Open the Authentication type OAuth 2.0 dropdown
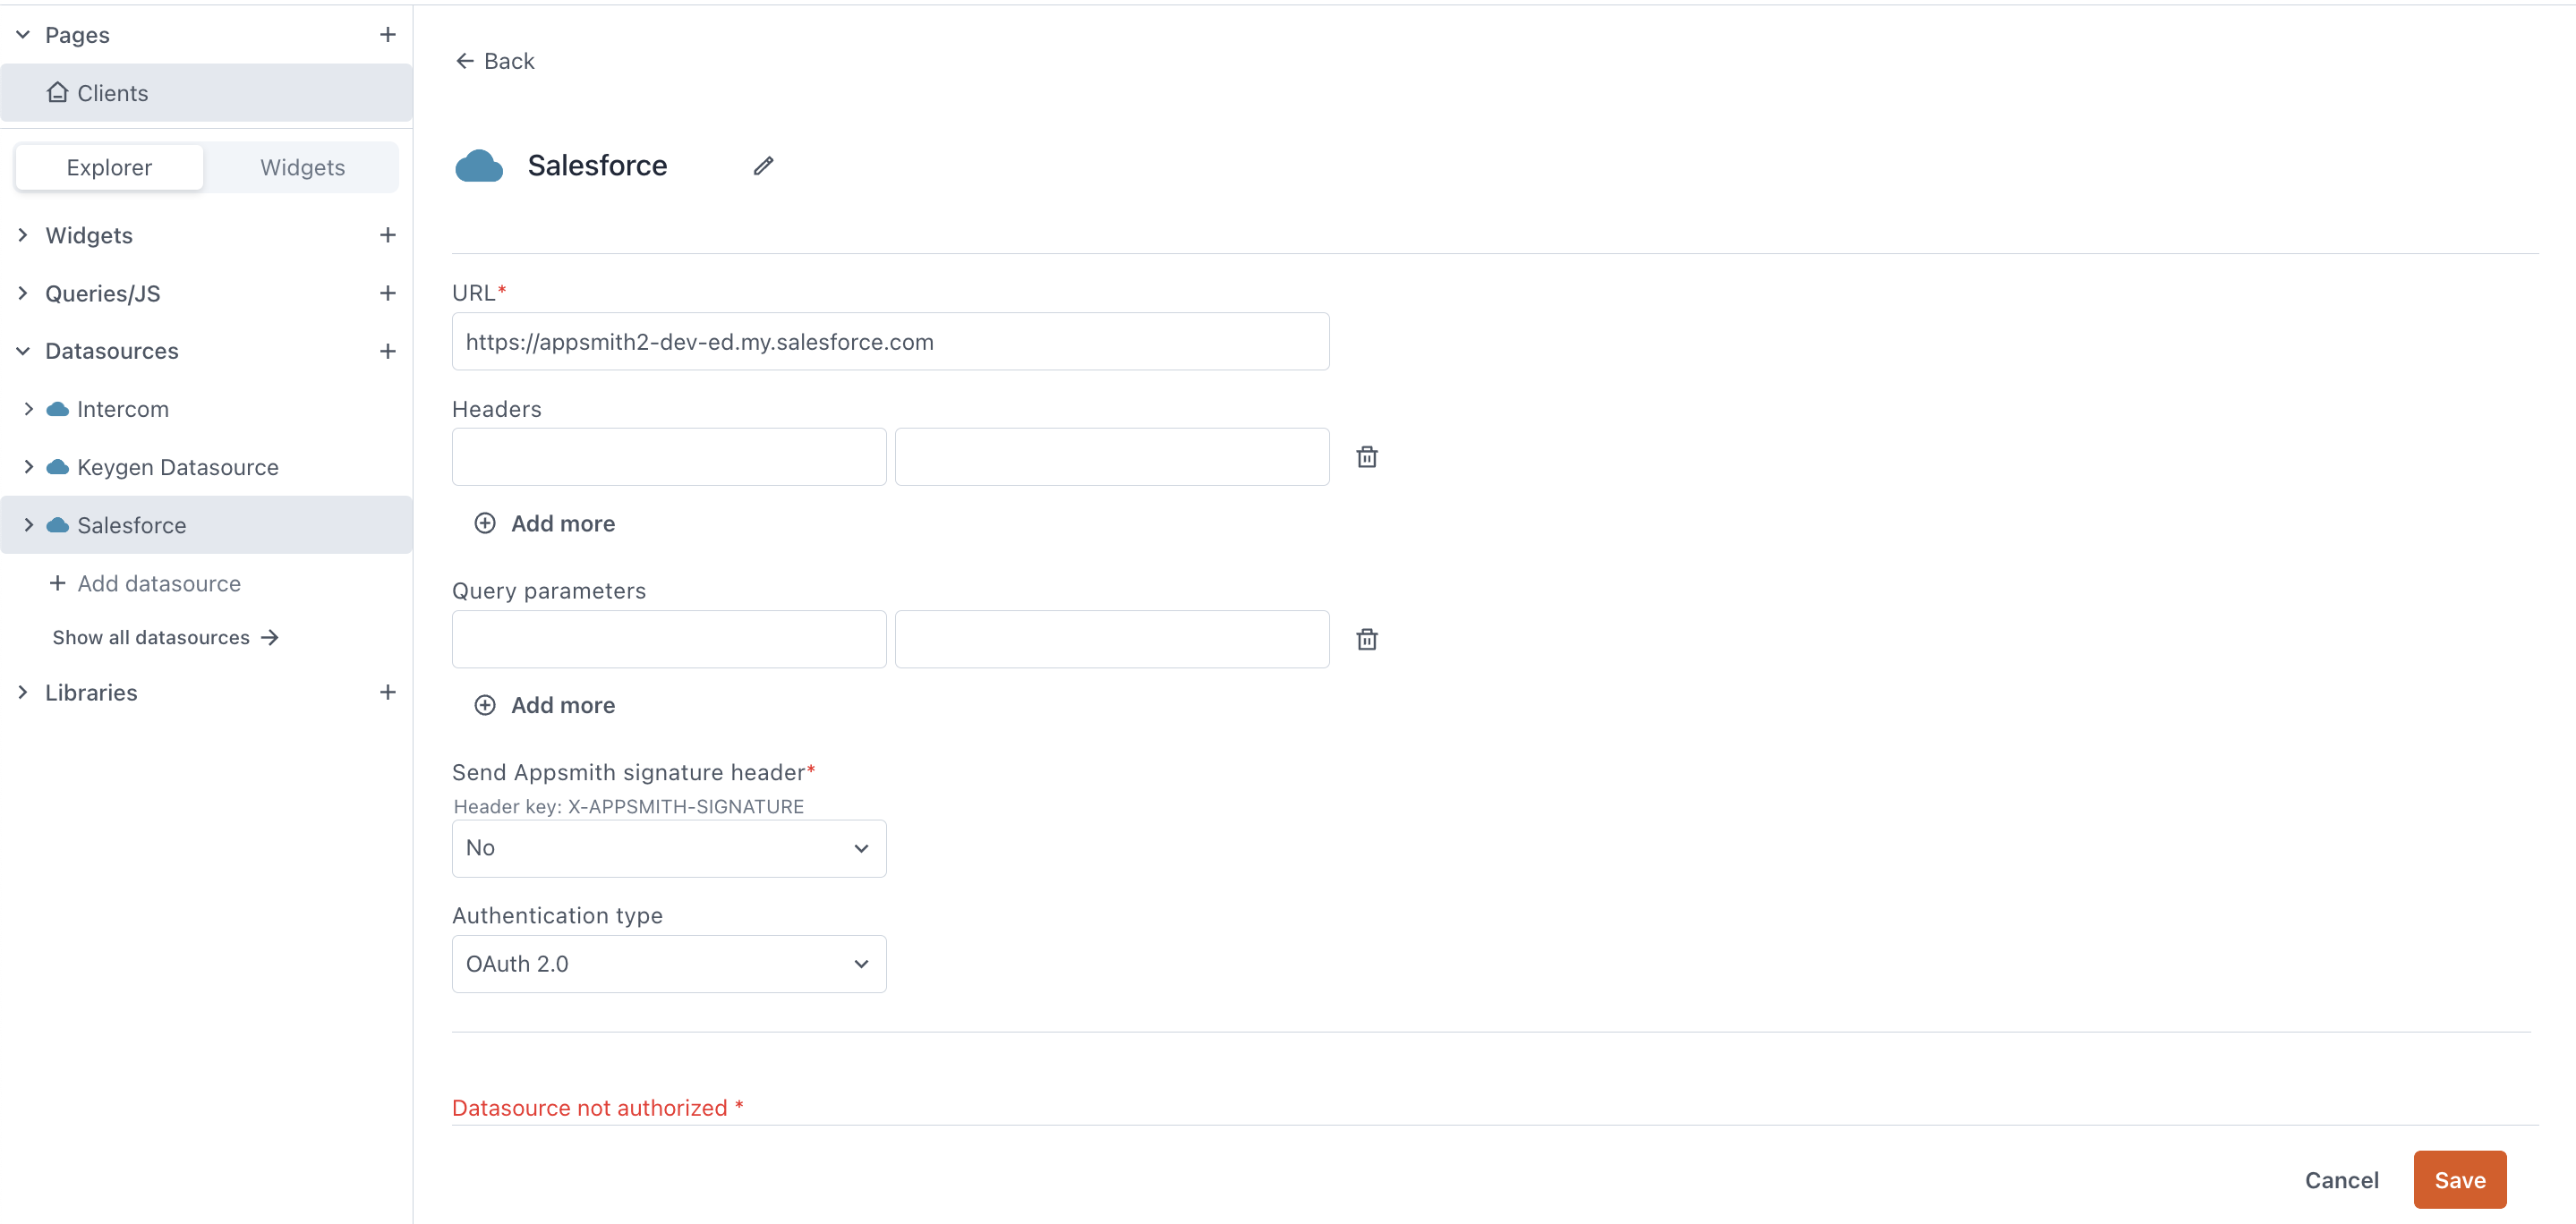The width and height of the screenshot is (2576, 1224). click(668, 964)
